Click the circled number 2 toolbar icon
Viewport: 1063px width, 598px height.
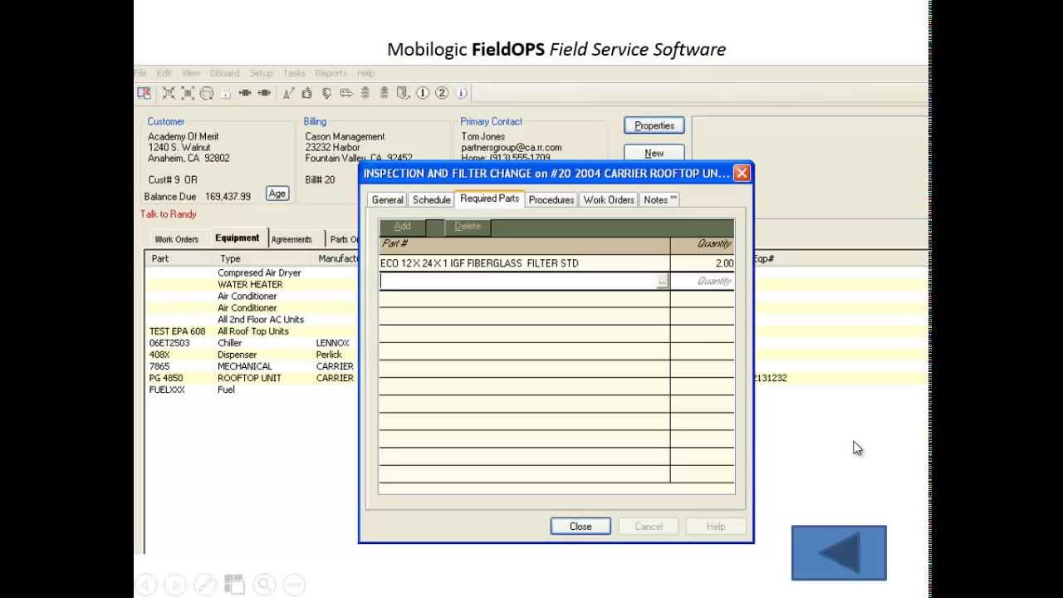pos(442,93)
